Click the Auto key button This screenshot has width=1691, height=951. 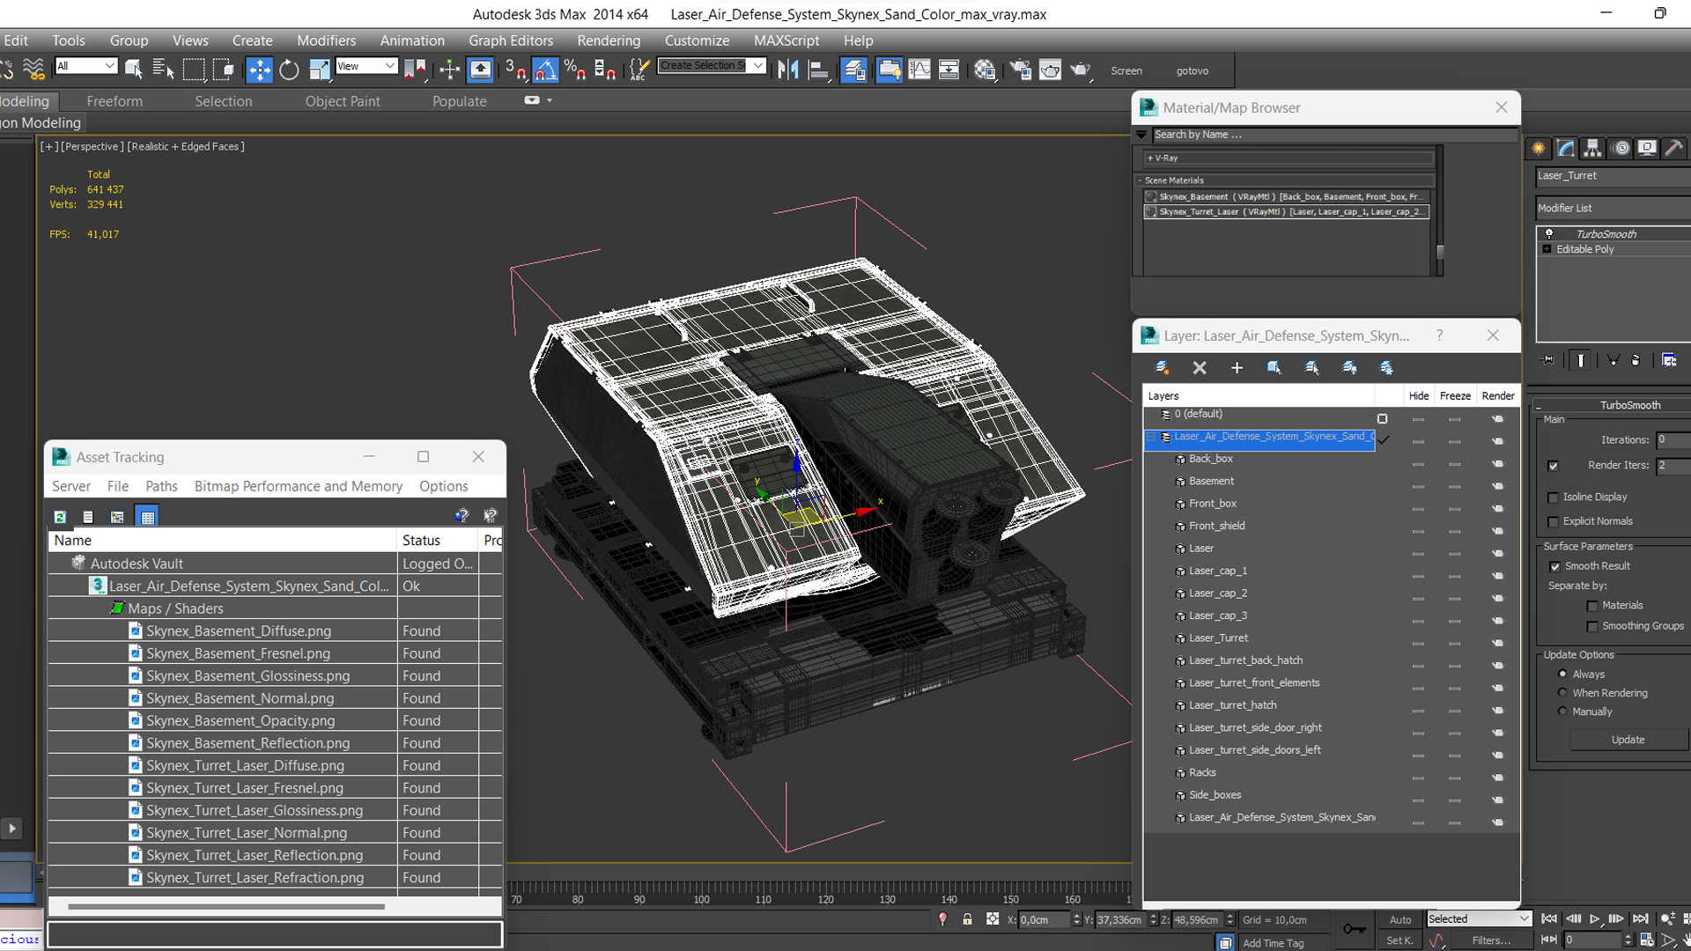click(x=1400, y=919)
